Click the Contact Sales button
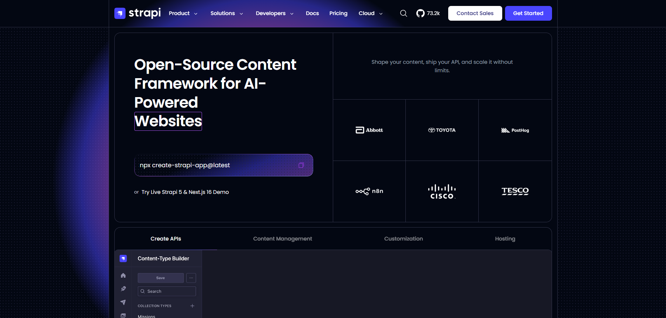 click(x=475, y=13)
